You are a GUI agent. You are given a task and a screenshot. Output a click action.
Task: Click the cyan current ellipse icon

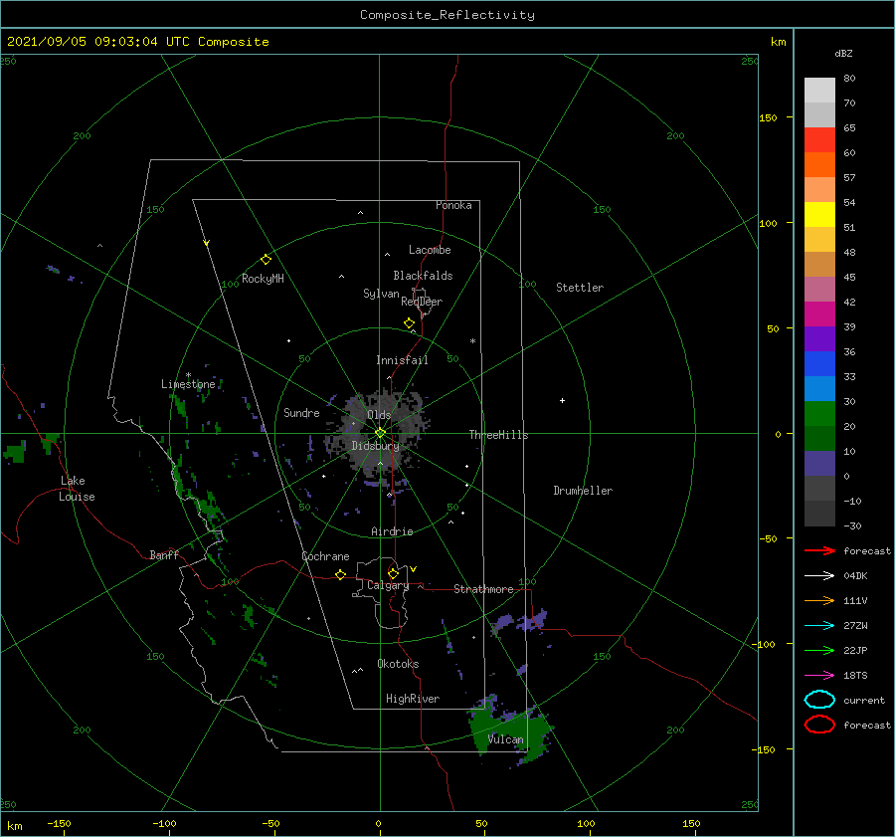pos(819,700)
